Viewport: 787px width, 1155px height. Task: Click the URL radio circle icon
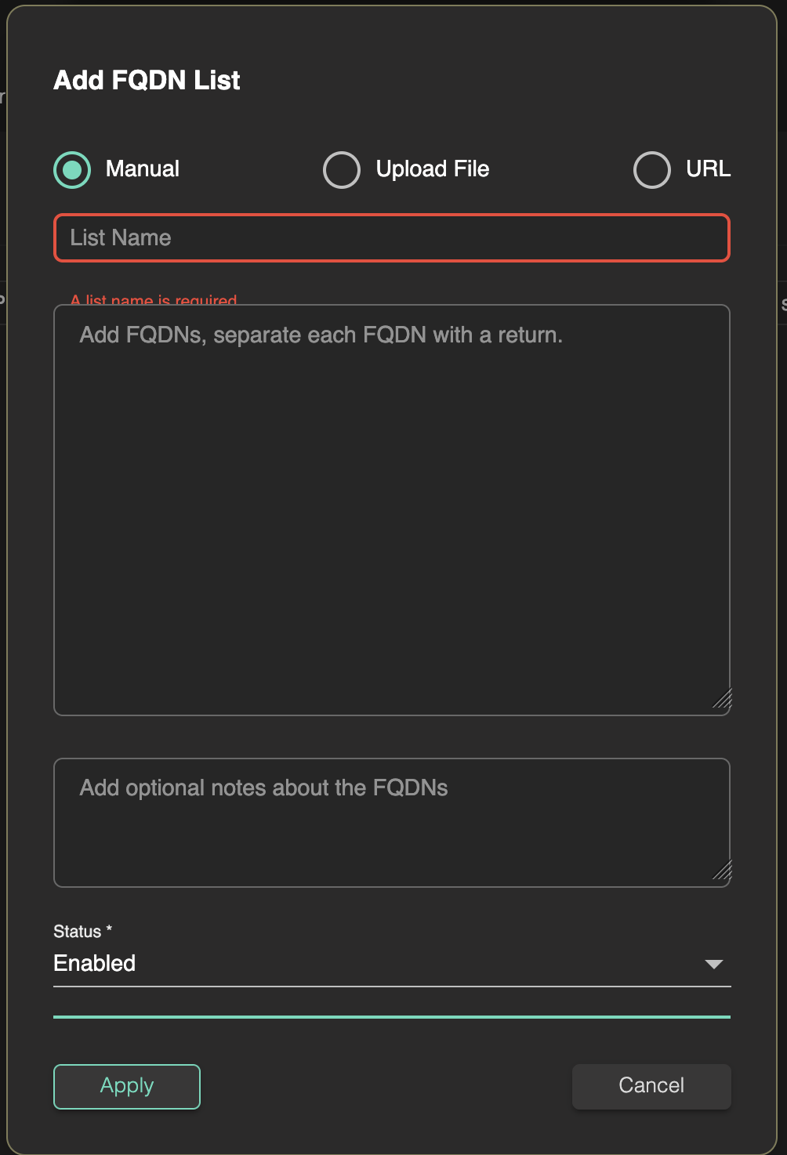(651, 169)
